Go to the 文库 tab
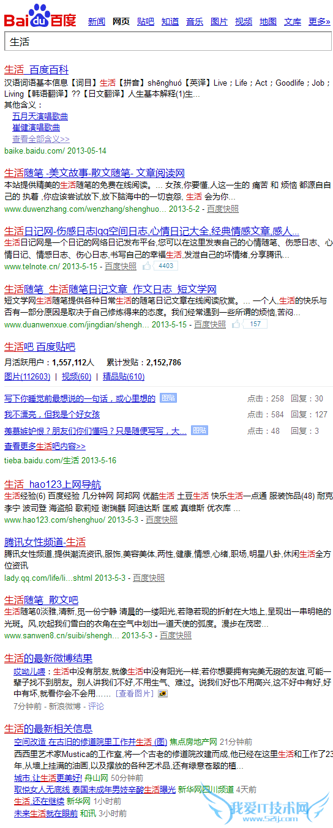The width and height of the screenshot is (333, 828). (293, 21)
